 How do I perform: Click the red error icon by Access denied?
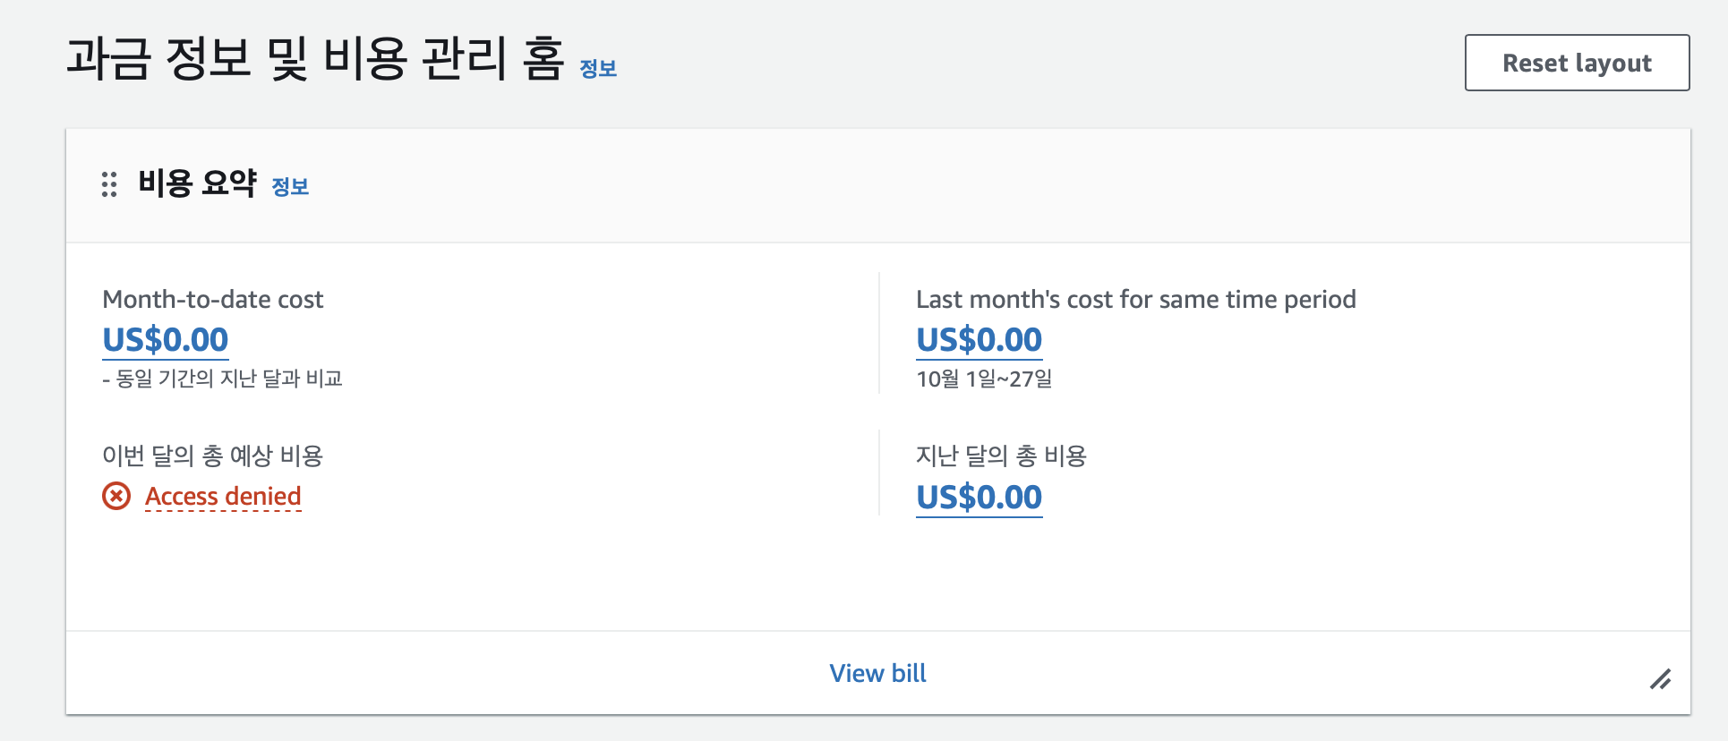[x=116, y=496]
